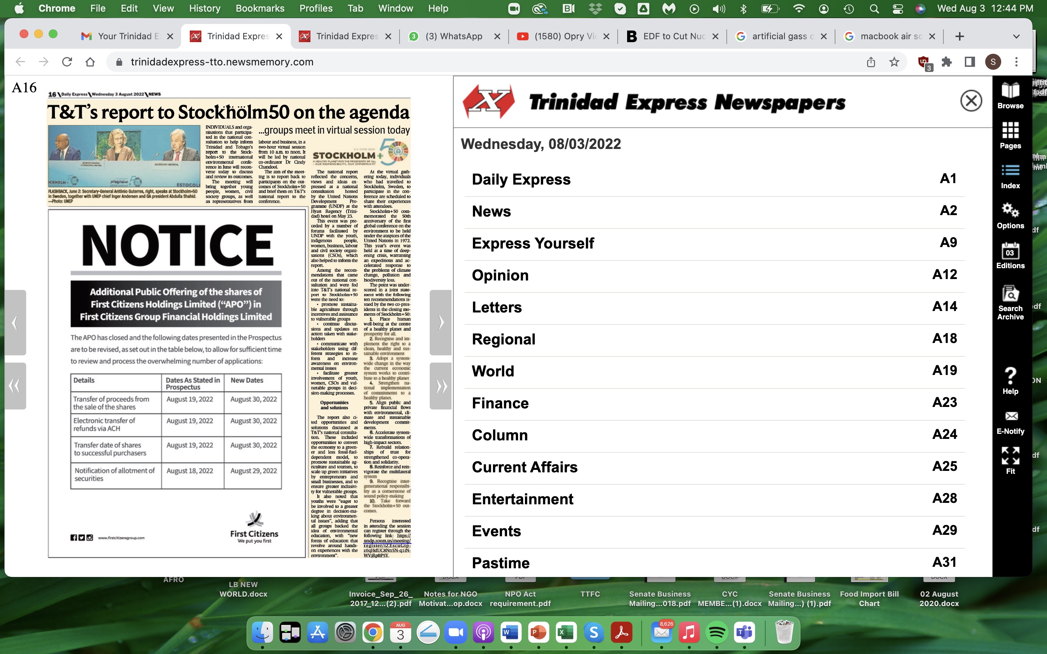Open the E-Notify envelope icon
This screenshot has height=654, width=1047.
(x=1010, y=423)
